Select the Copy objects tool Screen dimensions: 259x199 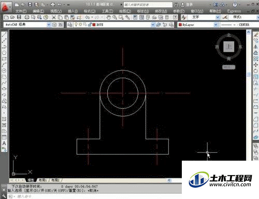[x=256, y=41]
